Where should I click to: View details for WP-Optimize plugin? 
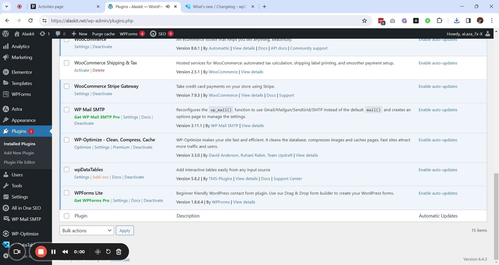point(307,155)
